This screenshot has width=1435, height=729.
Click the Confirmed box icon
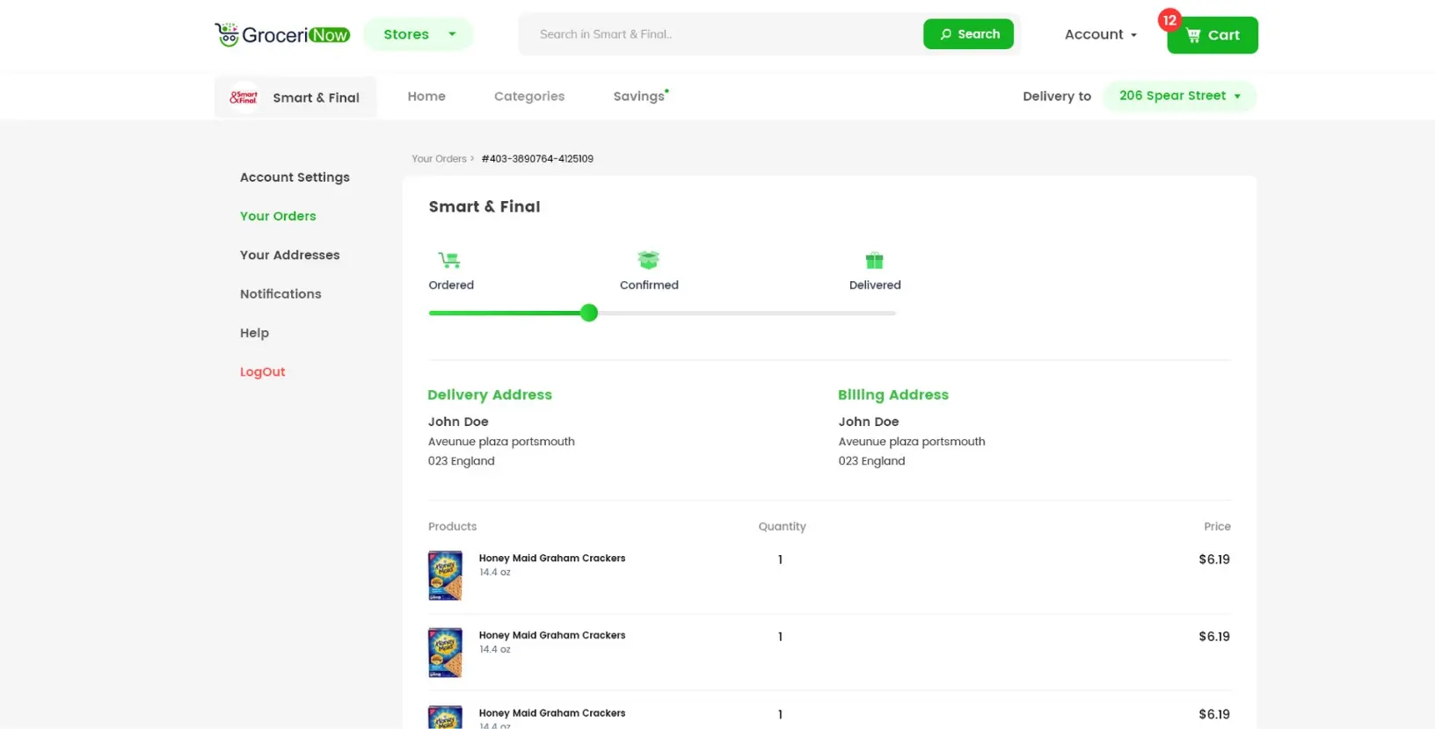[649, 260]
